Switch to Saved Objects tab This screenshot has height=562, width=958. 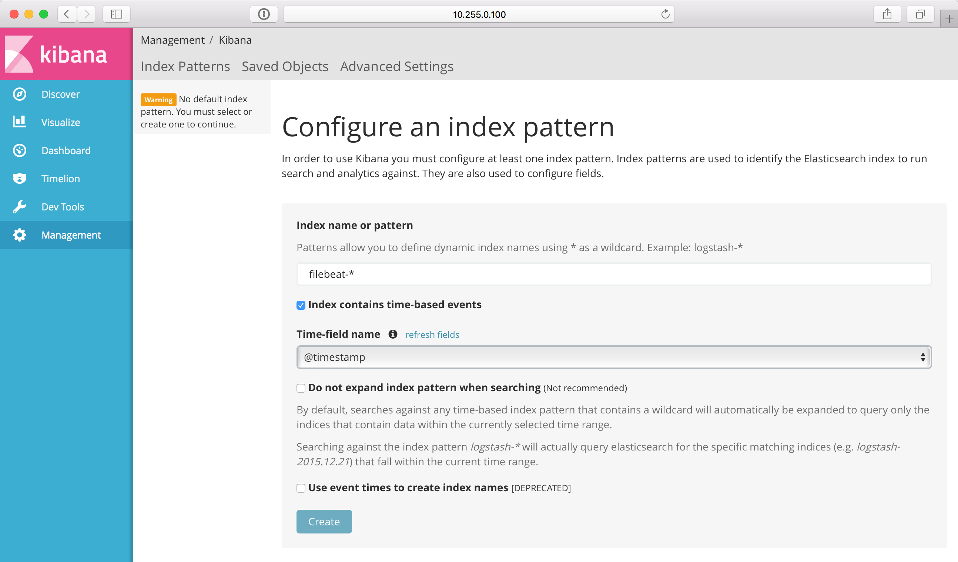click(285, 66)
